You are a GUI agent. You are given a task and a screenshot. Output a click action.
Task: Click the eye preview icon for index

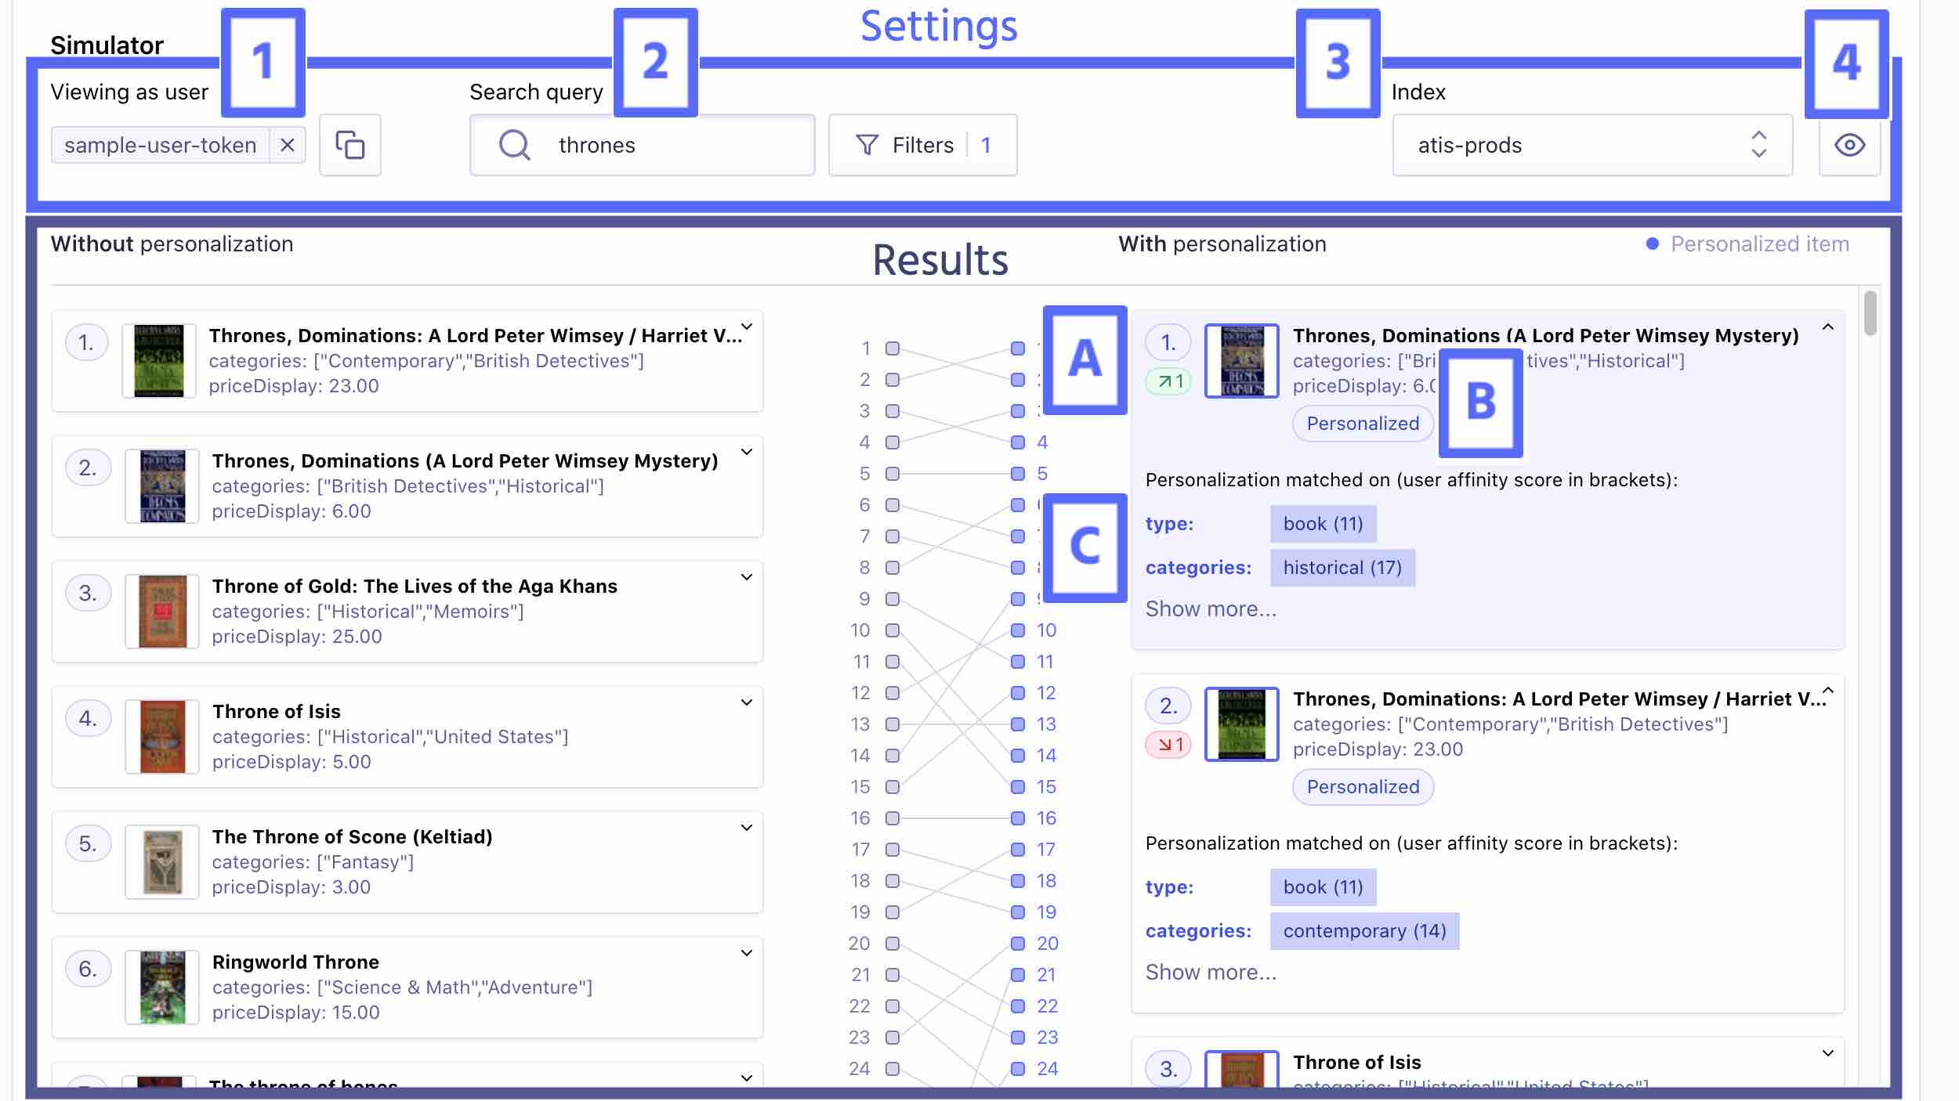(1850, 144)
